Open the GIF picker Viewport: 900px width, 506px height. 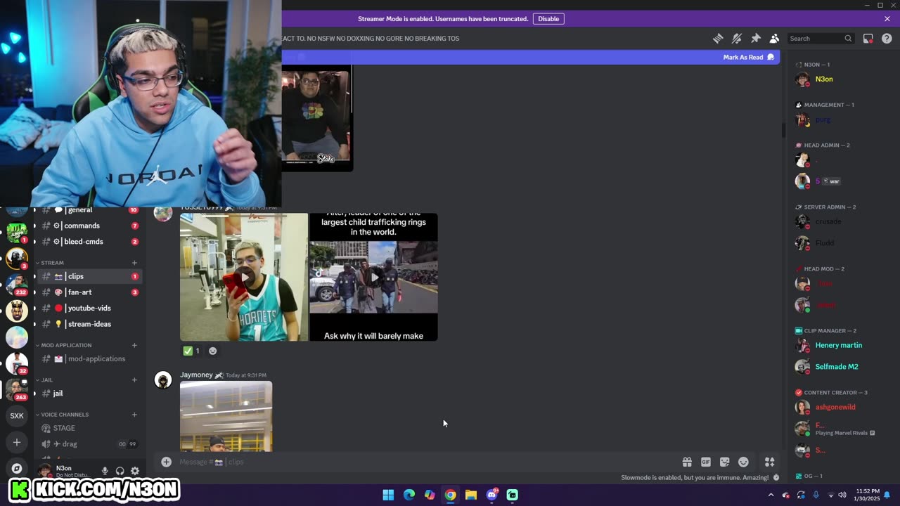pyautogui.click(x=706, y=462)
